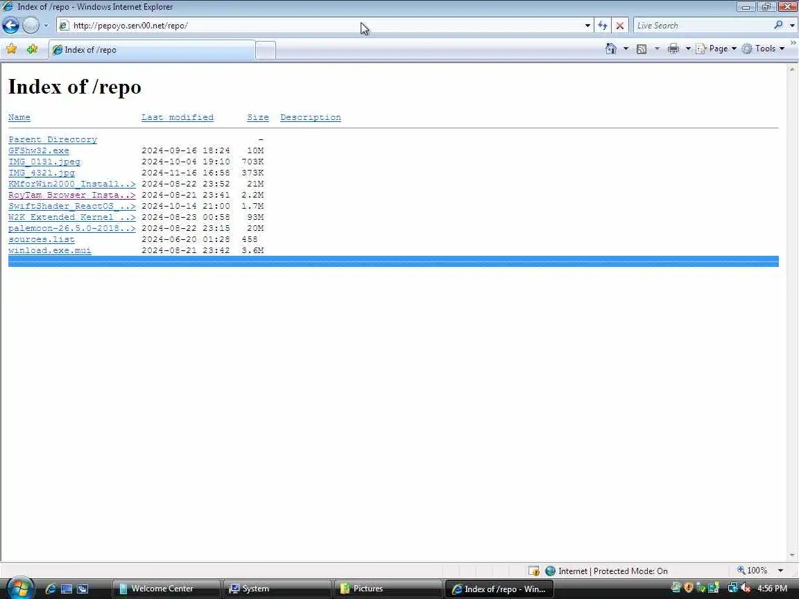The width and height of the screenshot is (799, 599).
Task: Click the network connection tray icon
Action: tap(732, 589)
